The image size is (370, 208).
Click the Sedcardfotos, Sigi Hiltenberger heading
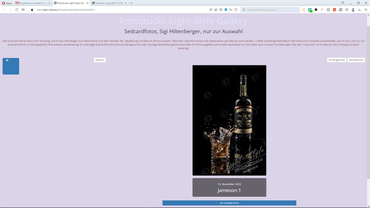(x=183, y=31)
